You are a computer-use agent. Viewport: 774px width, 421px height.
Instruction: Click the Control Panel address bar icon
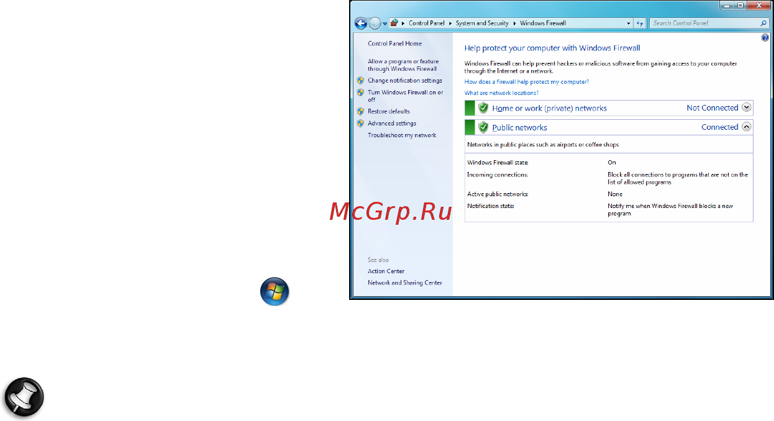394,23
